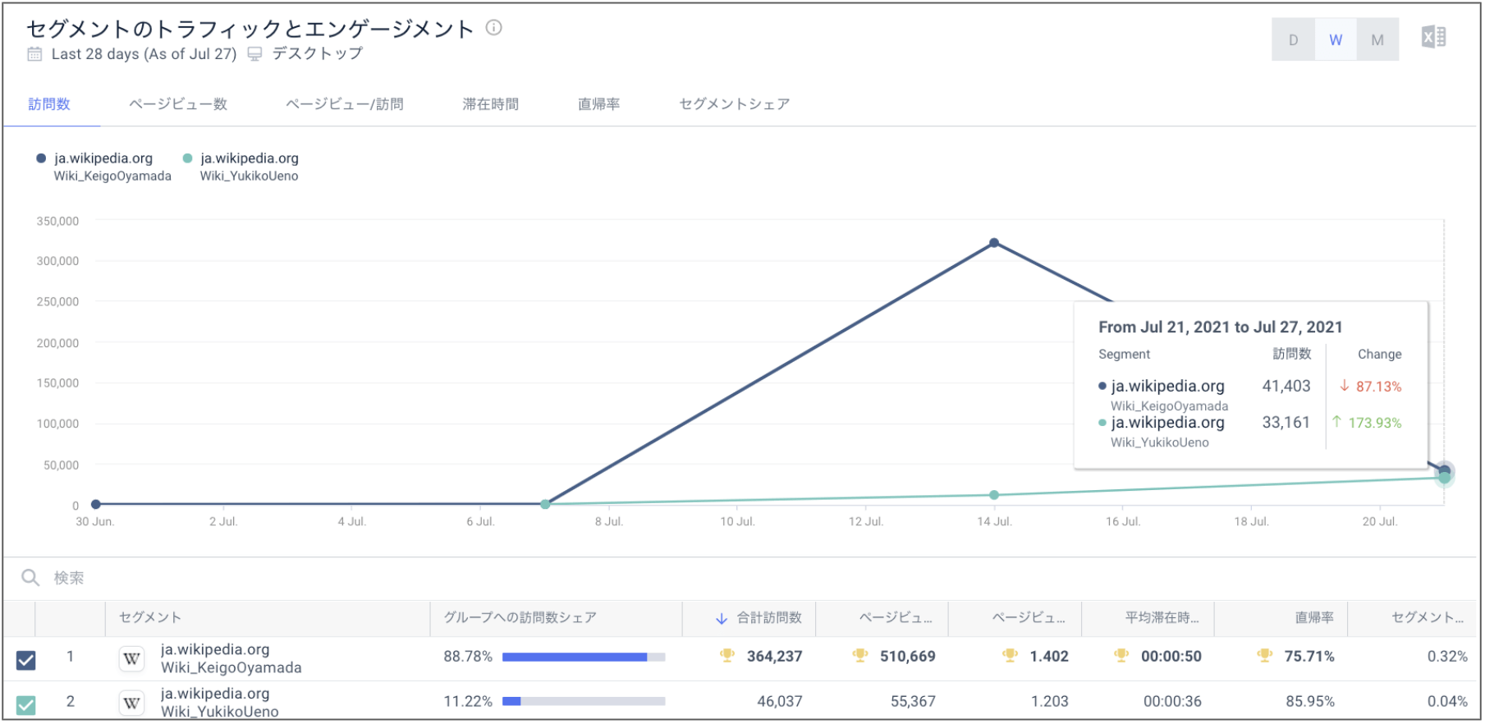1485x724 pixels.
Task: Click the desktop monitor icon
Action: 255,54
